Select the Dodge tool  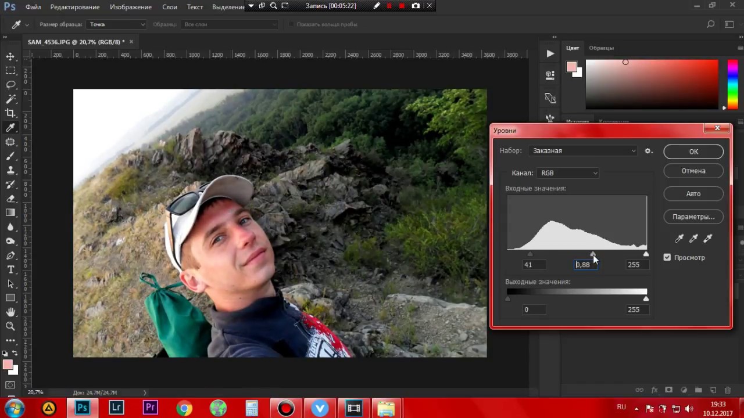click(10, 242)
